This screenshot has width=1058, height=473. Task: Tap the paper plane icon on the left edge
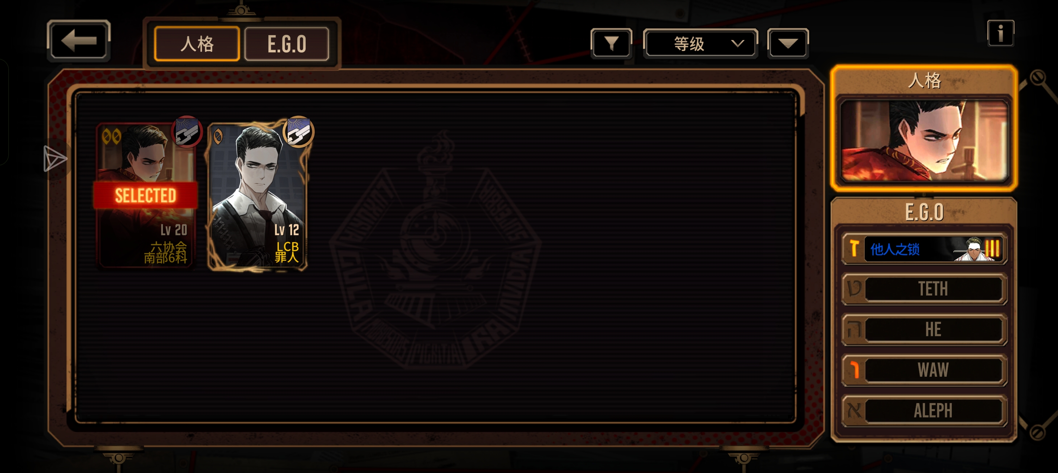[54, 158]
